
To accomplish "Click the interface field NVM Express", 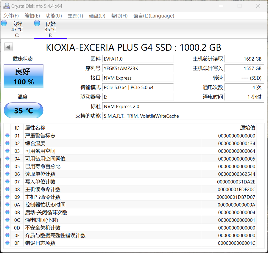I will 138,78.
